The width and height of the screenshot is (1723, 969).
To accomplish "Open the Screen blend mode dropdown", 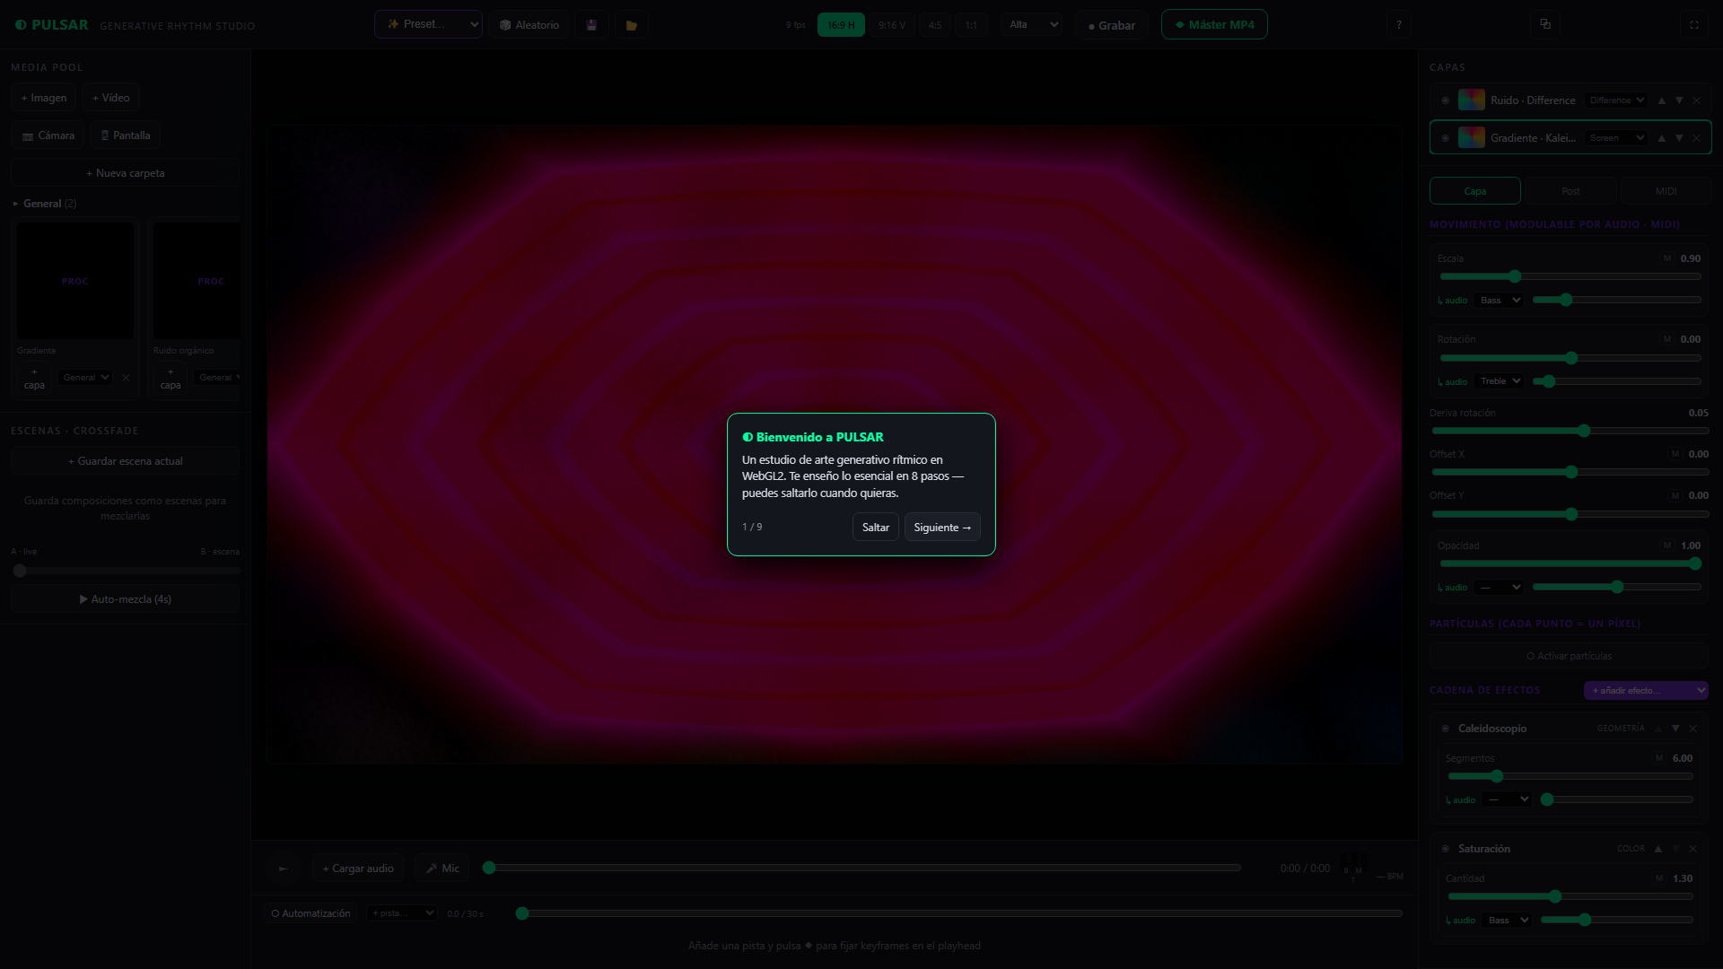I will click(x=1615, y=138).
